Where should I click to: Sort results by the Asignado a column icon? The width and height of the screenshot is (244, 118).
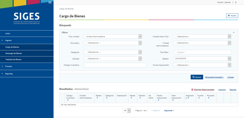coord(188,98)
